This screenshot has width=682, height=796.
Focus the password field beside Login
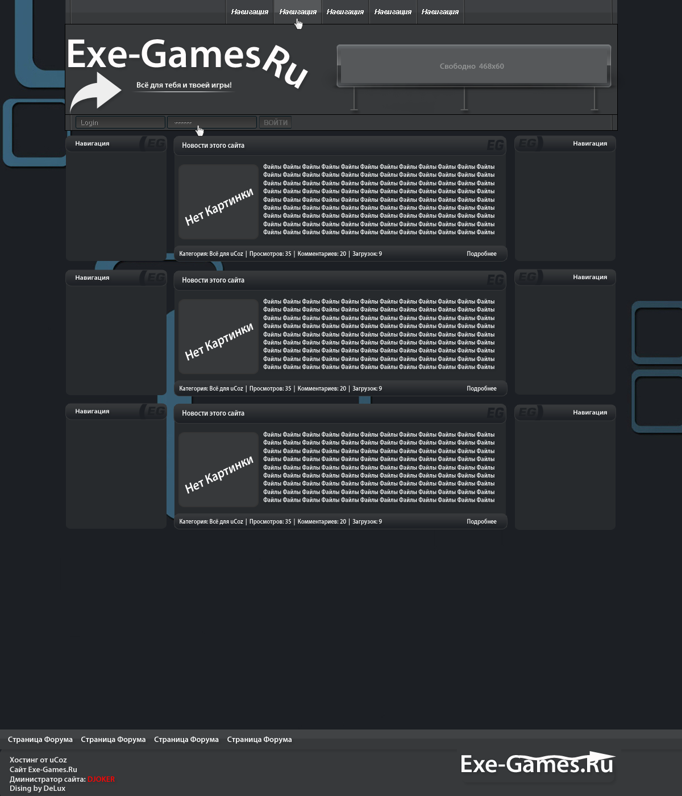pyautogui.click(x=212, y=122)
